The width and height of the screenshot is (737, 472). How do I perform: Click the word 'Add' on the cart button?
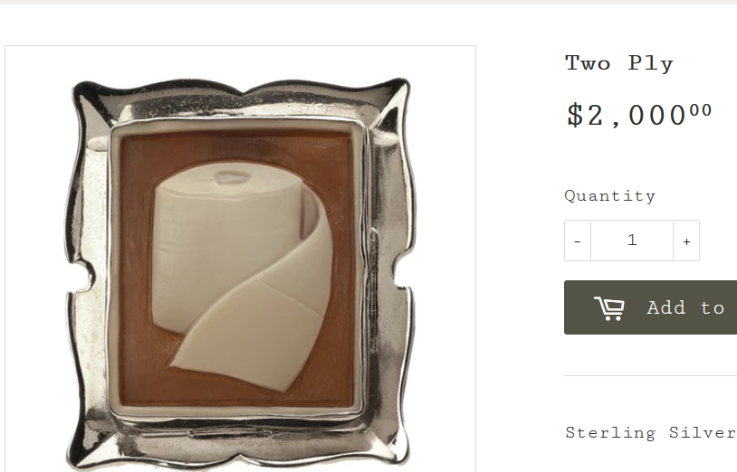(x=666, y=307)
